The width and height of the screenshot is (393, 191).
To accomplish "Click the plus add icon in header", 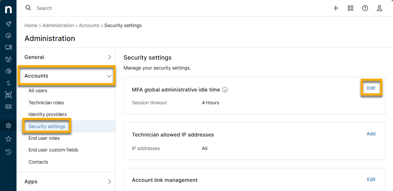I will pyautogui.click(x=336, y=8).
